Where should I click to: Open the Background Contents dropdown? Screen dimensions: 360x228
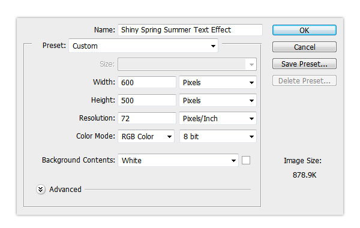[178, 160]
